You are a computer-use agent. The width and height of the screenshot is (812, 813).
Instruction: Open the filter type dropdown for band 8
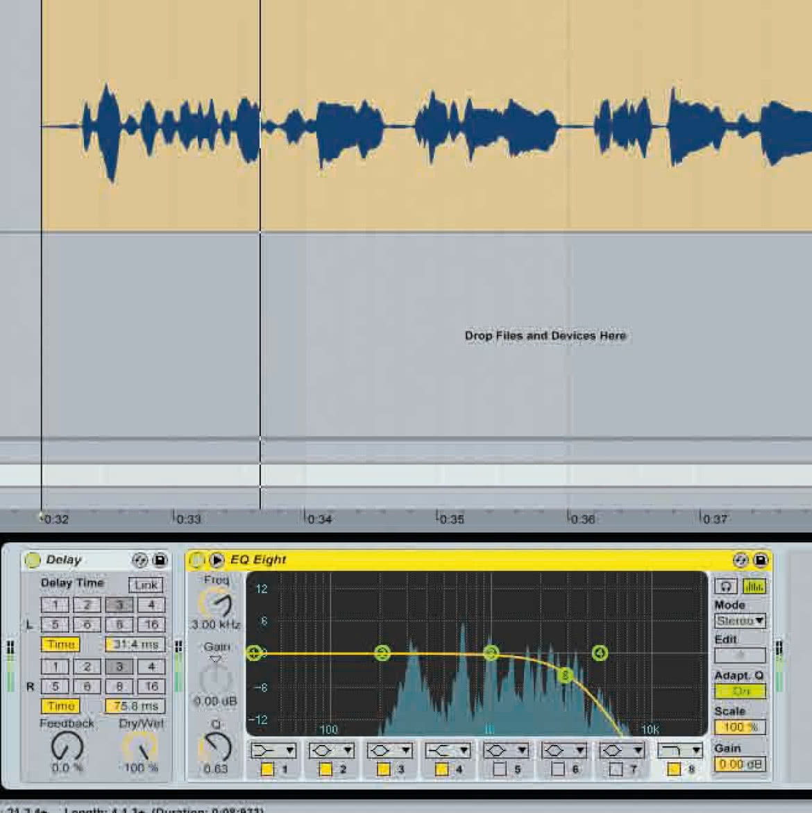(x=680, y=751)
